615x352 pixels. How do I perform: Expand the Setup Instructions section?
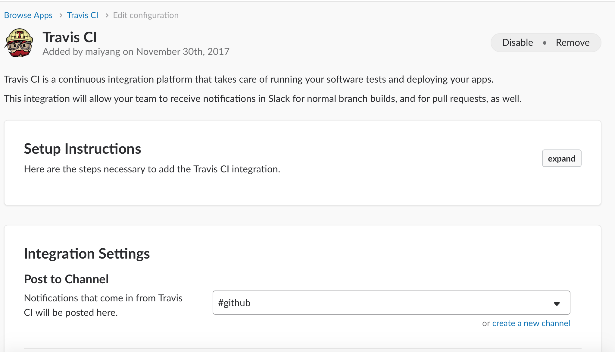tap(561, 159)
